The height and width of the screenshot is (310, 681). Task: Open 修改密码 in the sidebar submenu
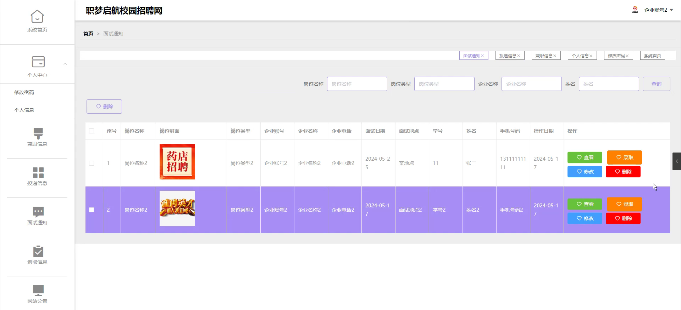24,92
